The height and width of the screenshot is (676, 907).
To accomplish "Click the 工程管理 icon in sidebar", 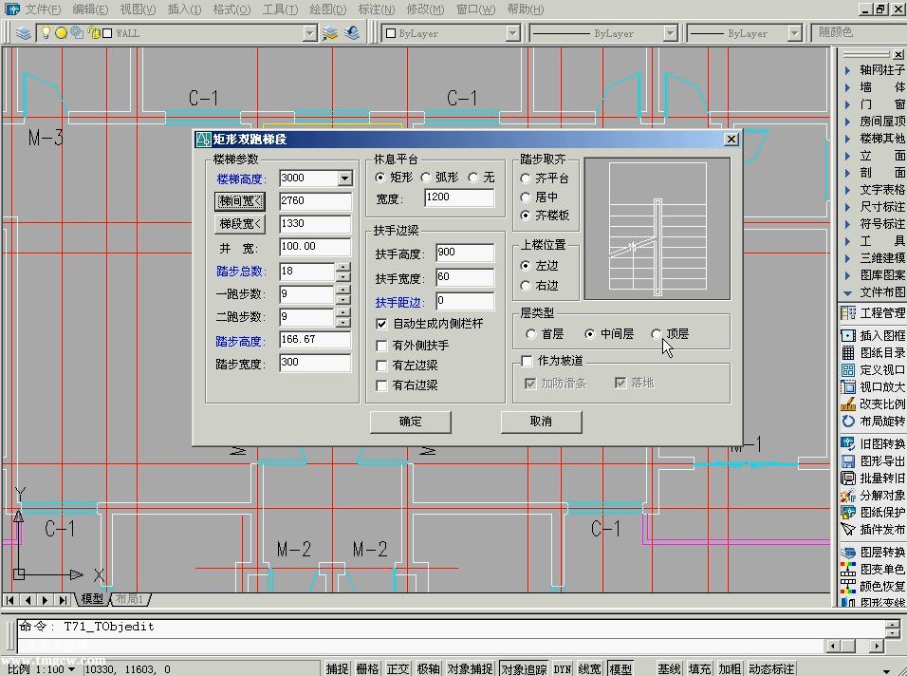I will click(848, 313).
